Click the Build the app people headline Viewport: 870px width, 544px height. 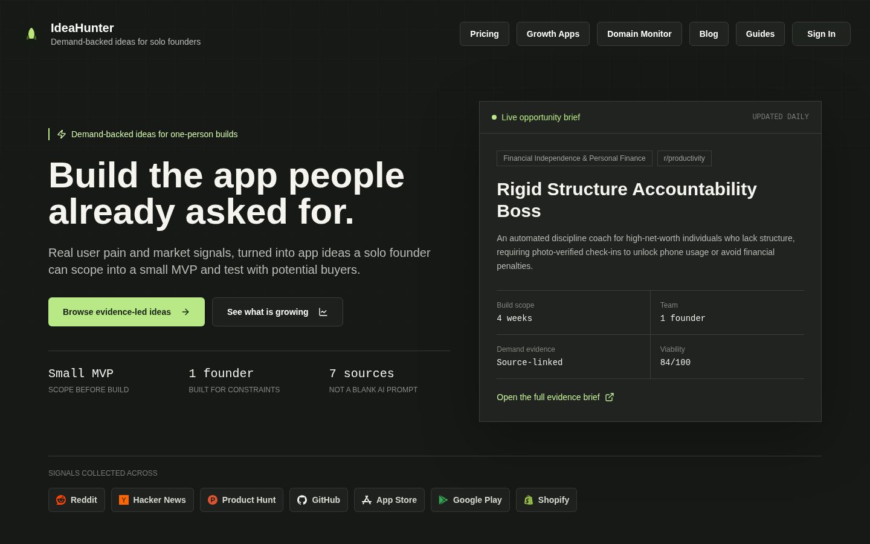coord(227,193)
